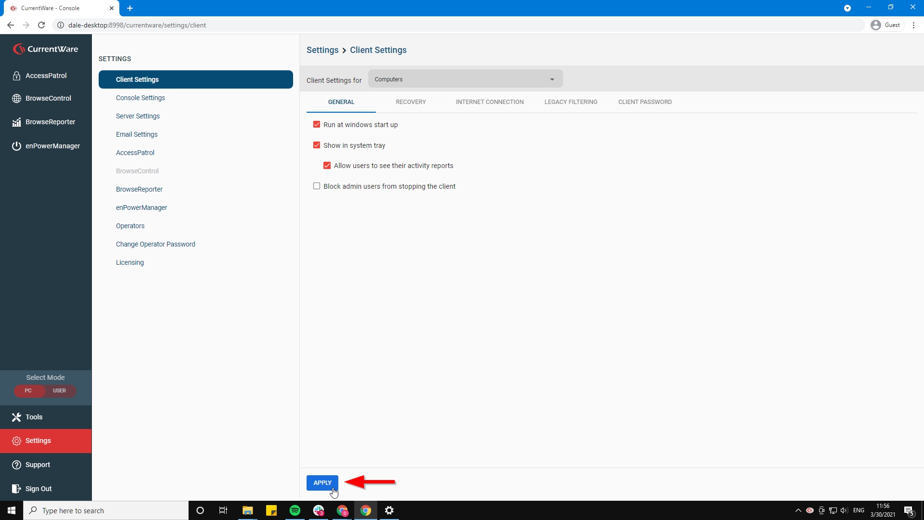
Task: Open Change Operator Password
Action: click(155, 244)
